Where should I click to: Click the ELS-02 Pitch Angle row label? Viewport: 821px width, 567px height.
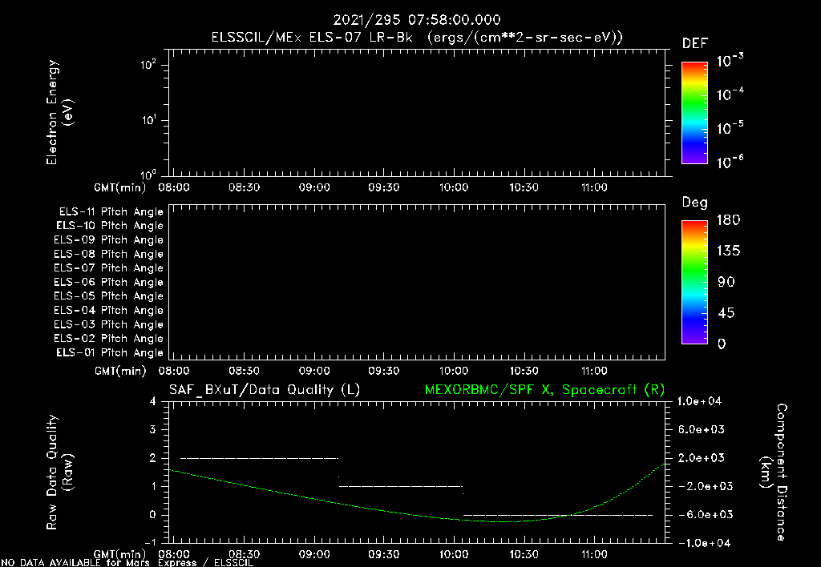108,339
